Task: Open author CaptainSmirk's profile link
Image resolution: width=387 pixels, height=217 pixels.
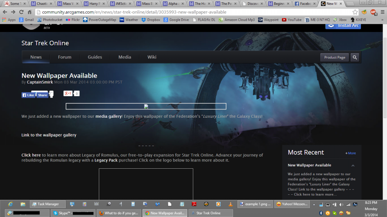Action: pyautogui.click(x=40, y=82)
